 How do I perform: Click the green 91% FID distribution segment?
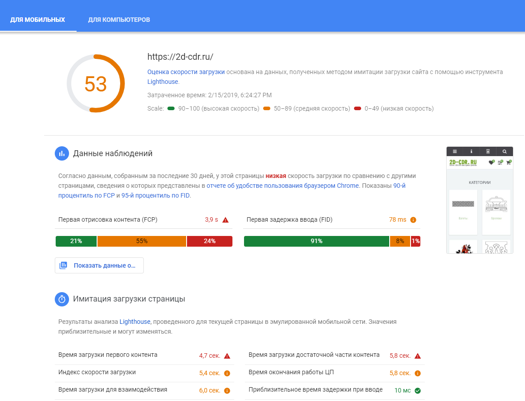pos(317,241)
